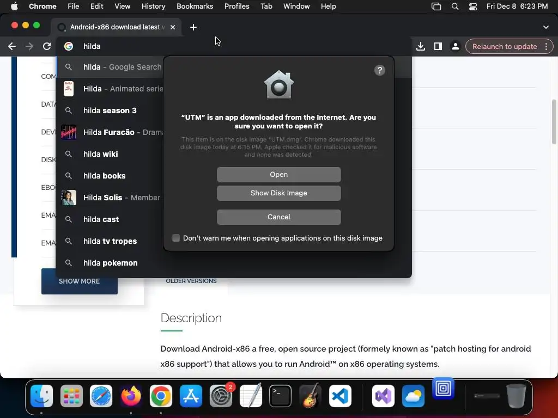Viewport: 558px width, 418px height.
Task: Open Chrome three-dot menu
Action: tap(546, 46)
